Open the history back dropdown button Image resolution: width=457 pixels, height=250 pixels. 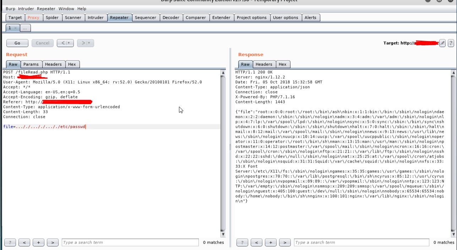[x=65, y=43]
